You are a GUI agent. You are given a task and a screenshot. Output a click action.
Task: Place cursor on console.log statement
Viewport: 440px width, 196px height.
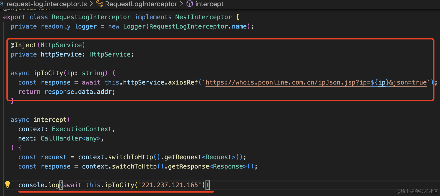[39, 185]
